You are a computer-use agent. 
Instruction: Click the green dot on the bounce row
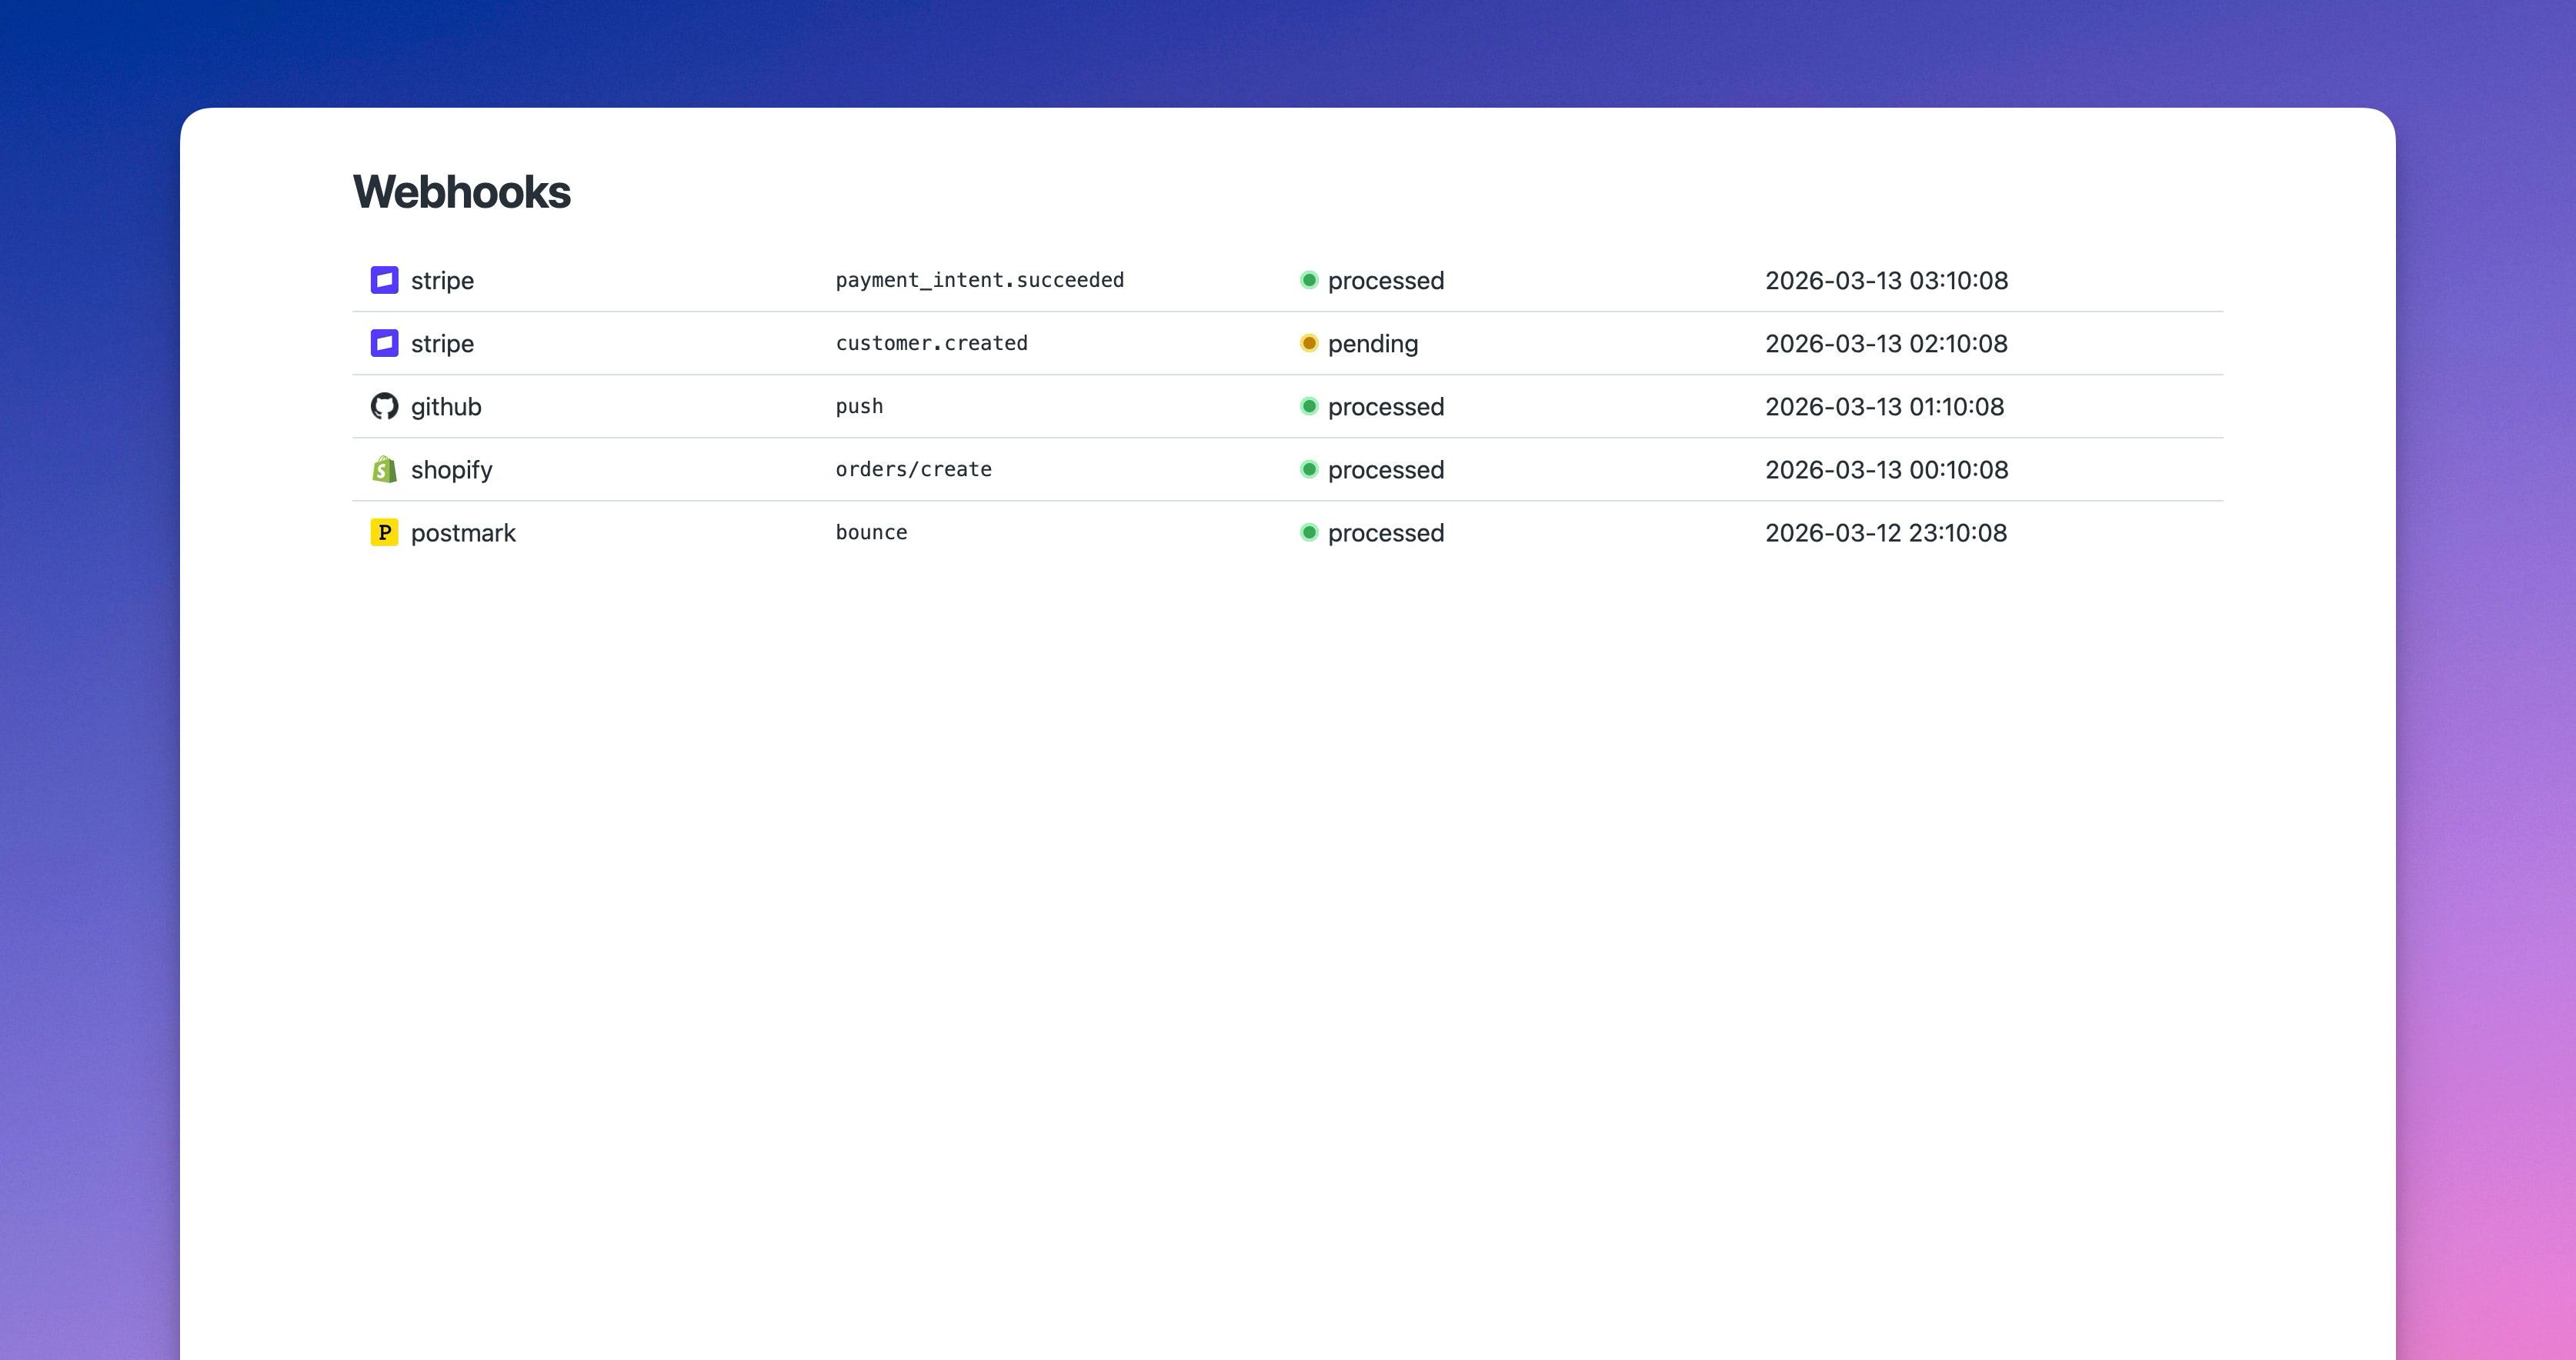(1310, 533)
